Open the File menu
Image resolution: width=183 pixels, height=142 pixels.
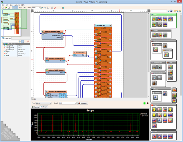pyautogui.click(x=3, y=5)
